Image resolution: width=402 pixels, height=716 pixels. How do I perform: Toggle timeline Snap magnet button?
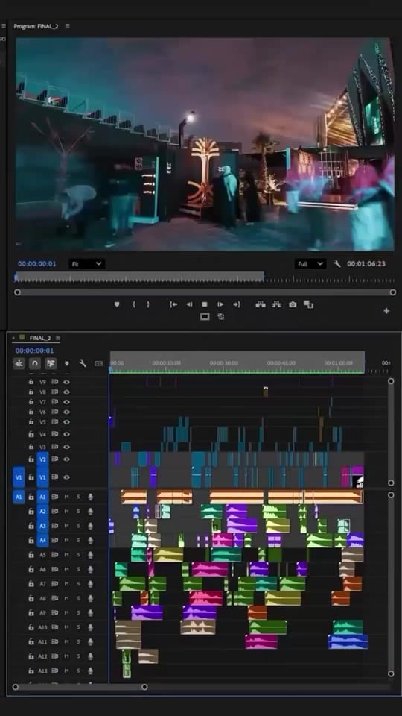[35, 363]
